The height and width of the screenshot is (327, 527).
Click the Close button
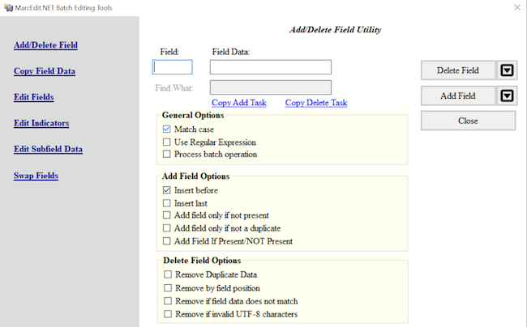[468, 121]
